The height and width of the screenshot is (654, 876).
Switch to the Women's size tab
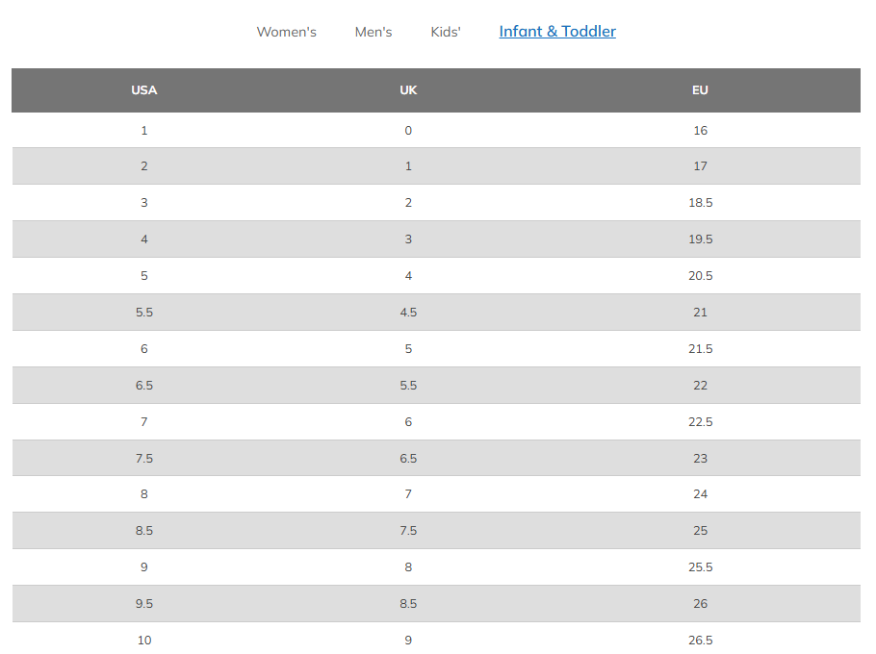[x=286, y=32]
